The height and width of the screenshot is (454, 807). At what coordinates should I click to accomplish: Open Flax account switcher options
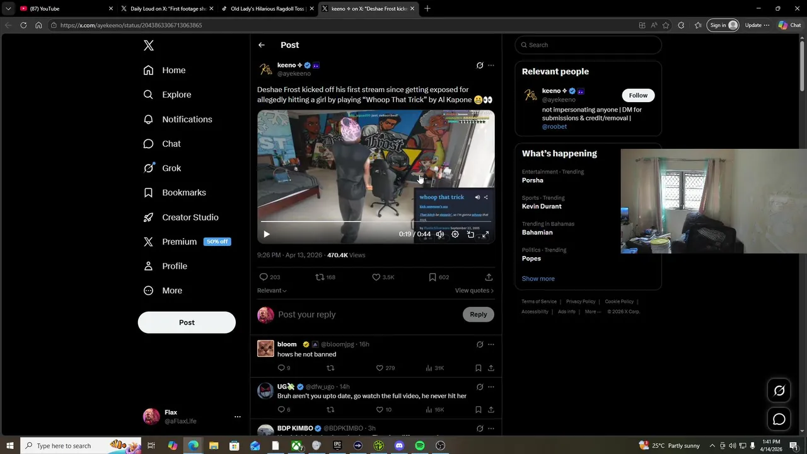(237, 417)
